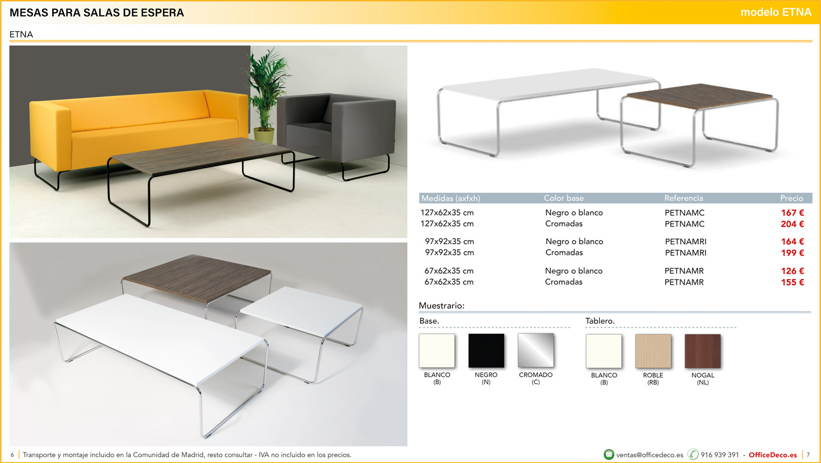Image resolution: width=821 pixels, height=463 pixels.
Task: Click 'Negro o blanco' in the 164 € row
Action: 574,242
